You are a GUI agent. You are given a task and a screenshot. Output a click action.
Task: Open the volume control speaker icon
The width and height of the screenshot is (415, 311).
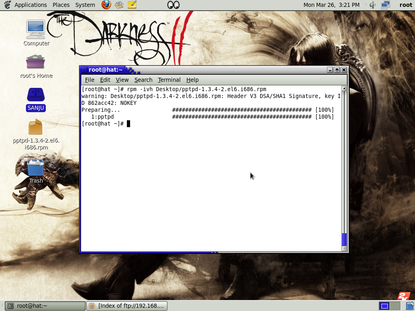point(373,5)
